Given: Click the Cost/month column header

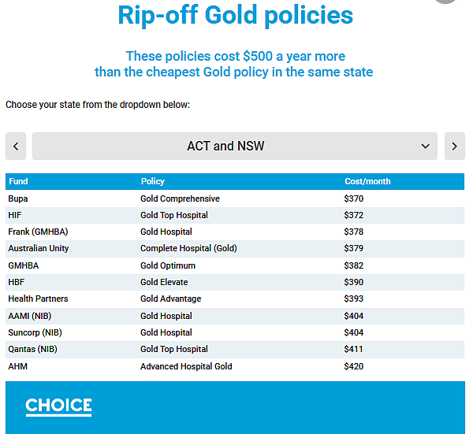Looking at the screenshot, I should click(x=367, y=181).
